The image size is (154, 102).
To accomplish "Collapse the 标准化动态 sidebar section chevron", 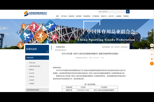I will (x=47, y=58).
